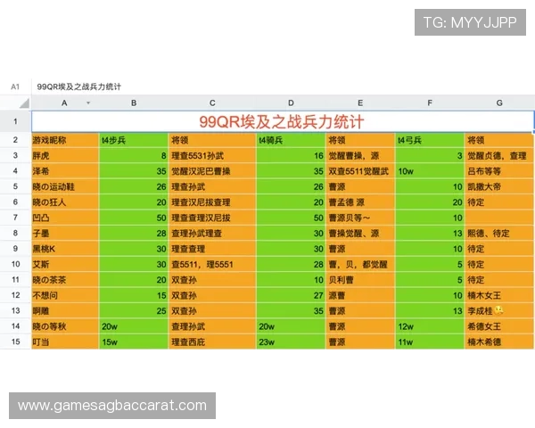
Task: Click the t4步兵 header cell
Action: (134, 140)
